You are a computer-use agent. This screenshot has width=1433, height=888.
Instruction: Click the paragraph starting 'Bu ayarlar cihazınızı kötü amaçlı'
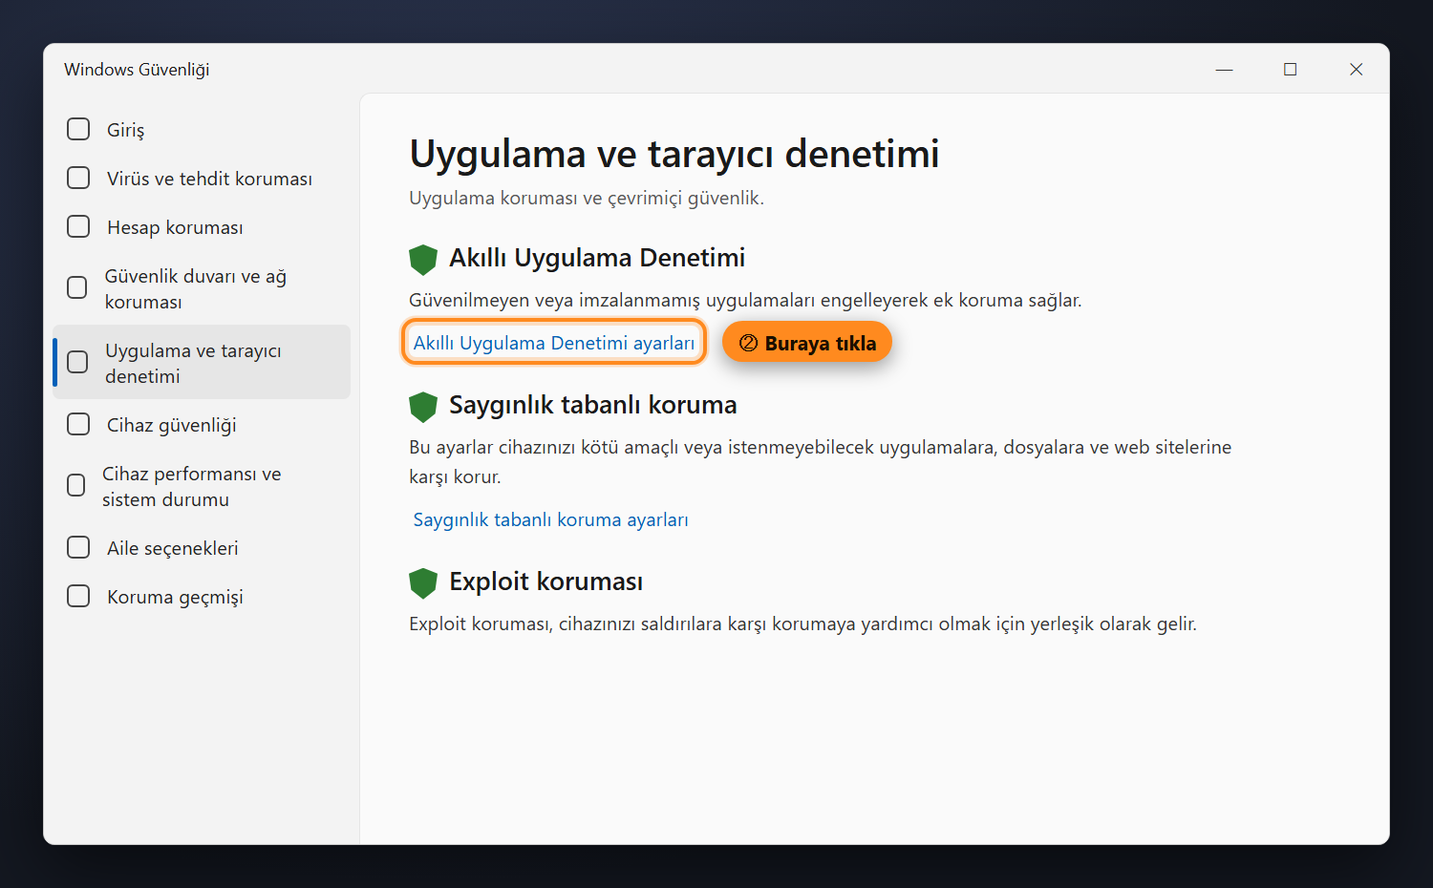pos(821,461)
